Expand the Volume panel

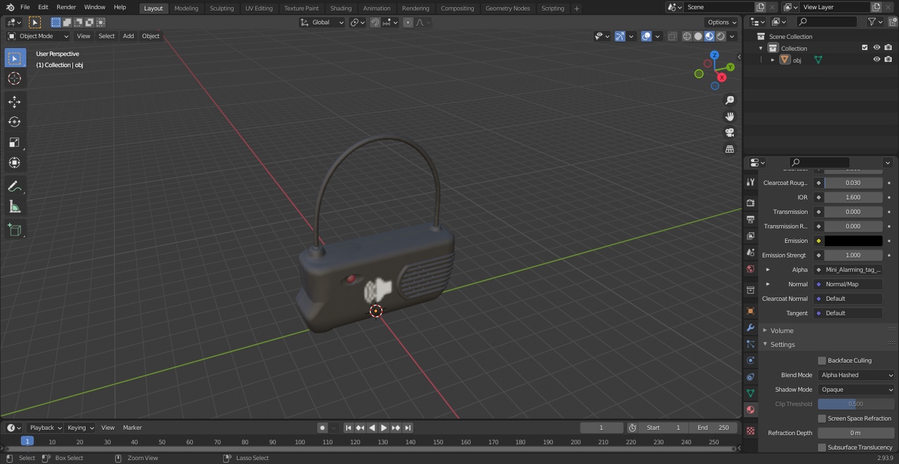pyautogui.click(x=782, y=330)
